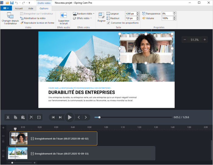Image resolution: width=213 pixels, height=165 pixels.
Task: Click the timeline playhead marker
Action: (x=15, y=129)
